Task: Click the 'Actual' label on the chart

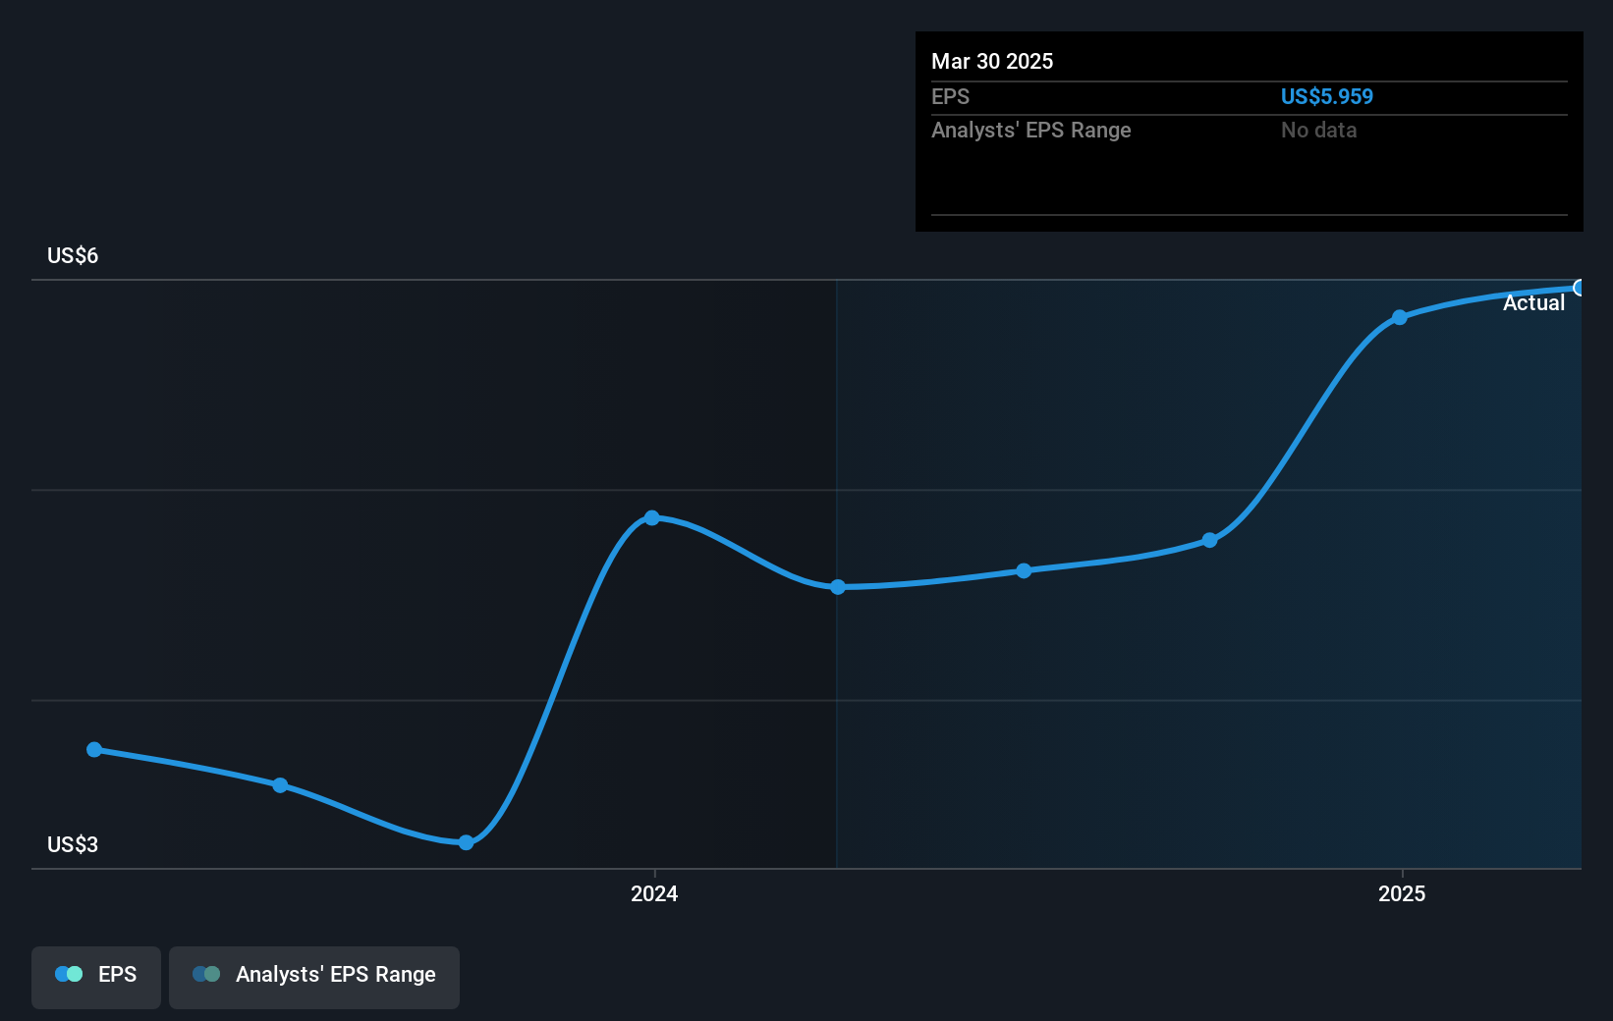Action: pyautogui.click(x=1533, y=303)
